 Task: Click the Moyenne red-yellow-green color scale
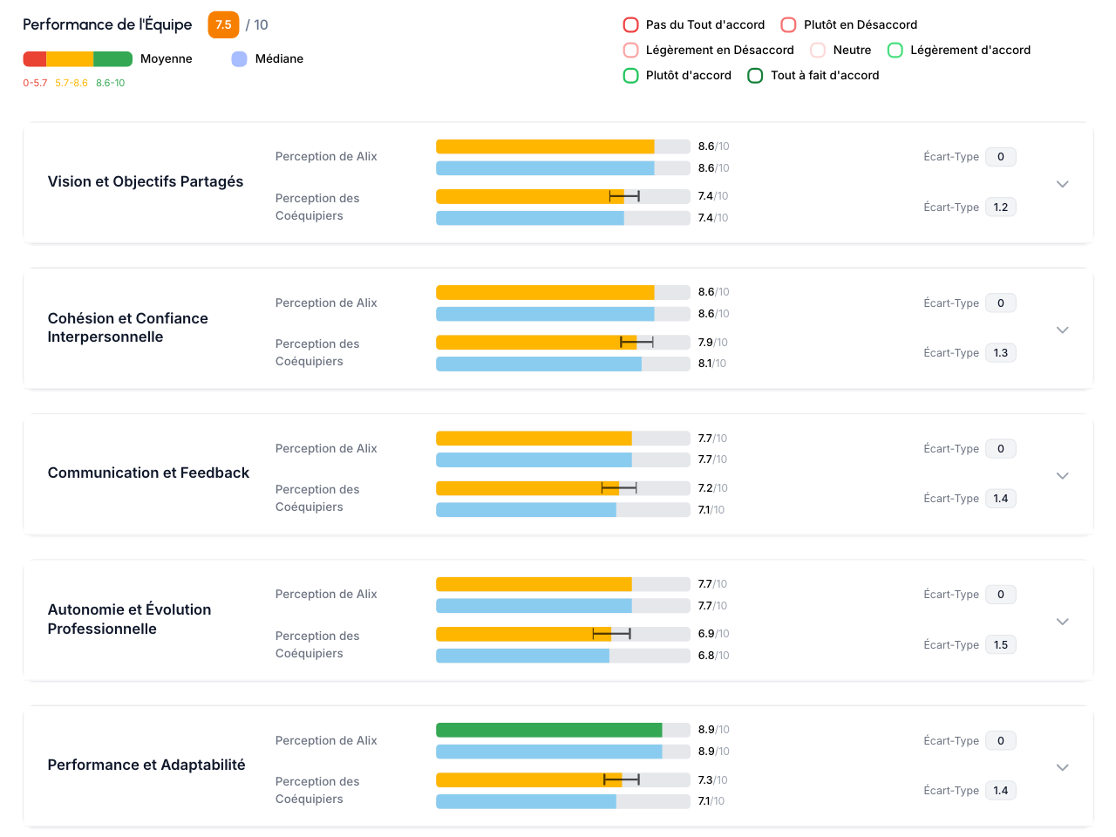click(x=78, y=58)
